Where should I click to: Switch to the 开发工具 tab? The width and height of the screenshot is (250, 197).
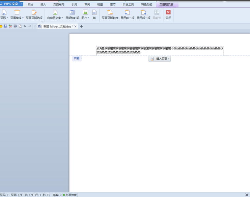point(128,5)
